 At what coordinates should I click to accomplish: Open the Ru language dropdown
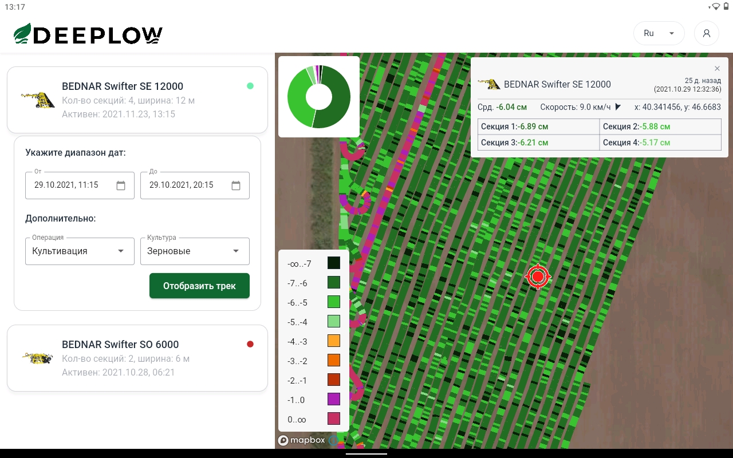[x=659, y=33]
